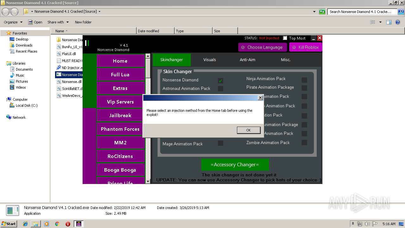Viewport: 405px width, 228px height.
Task: Click the Explorer search input field
Action: tap(363, 12)
